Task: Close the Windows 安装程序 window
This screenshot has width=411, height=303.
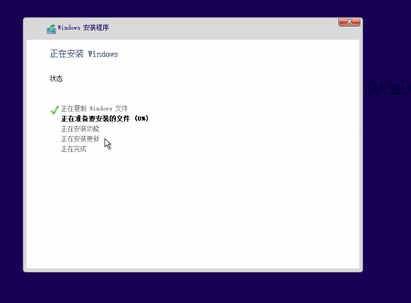Action: pos(349,22)
